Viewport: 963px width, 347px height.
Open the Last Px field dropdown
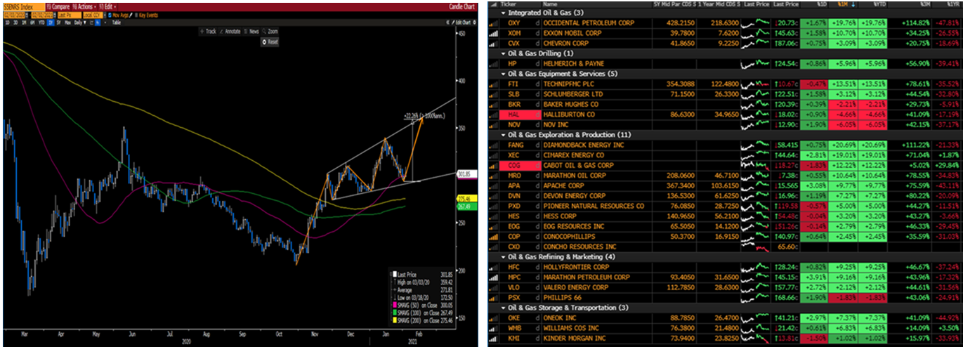coord(70,15)
